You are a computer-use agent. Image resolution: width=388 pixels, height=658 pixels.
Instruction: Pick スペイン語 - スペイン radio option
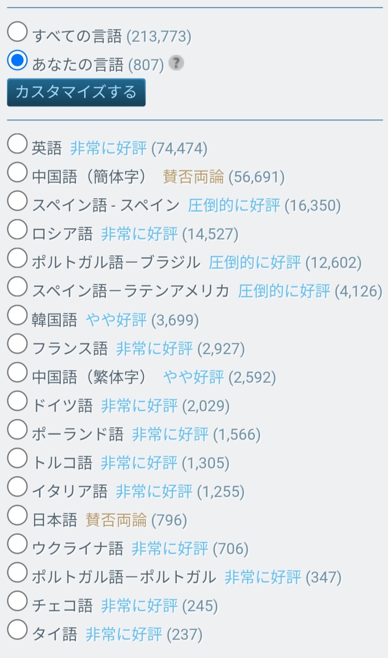17,201
